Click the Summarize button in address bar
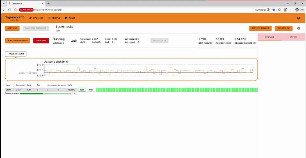The image size is (306, 158). [263, 10]
